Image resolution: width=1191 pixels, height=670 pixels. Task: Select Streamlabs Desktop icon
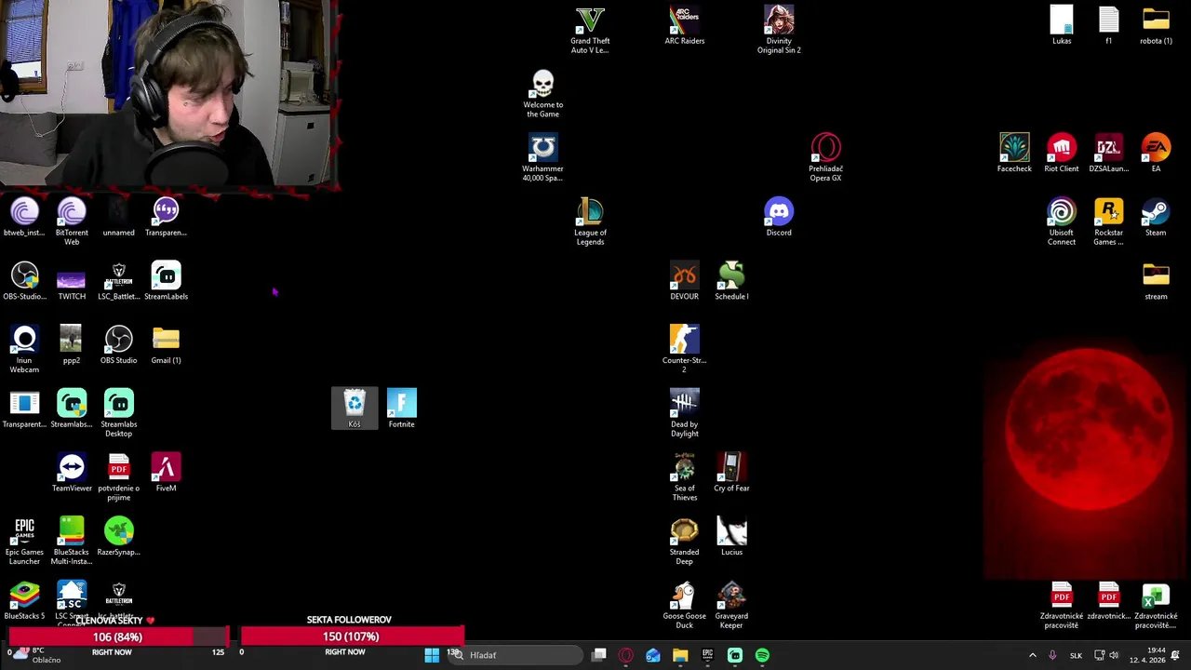pos(118,413)
